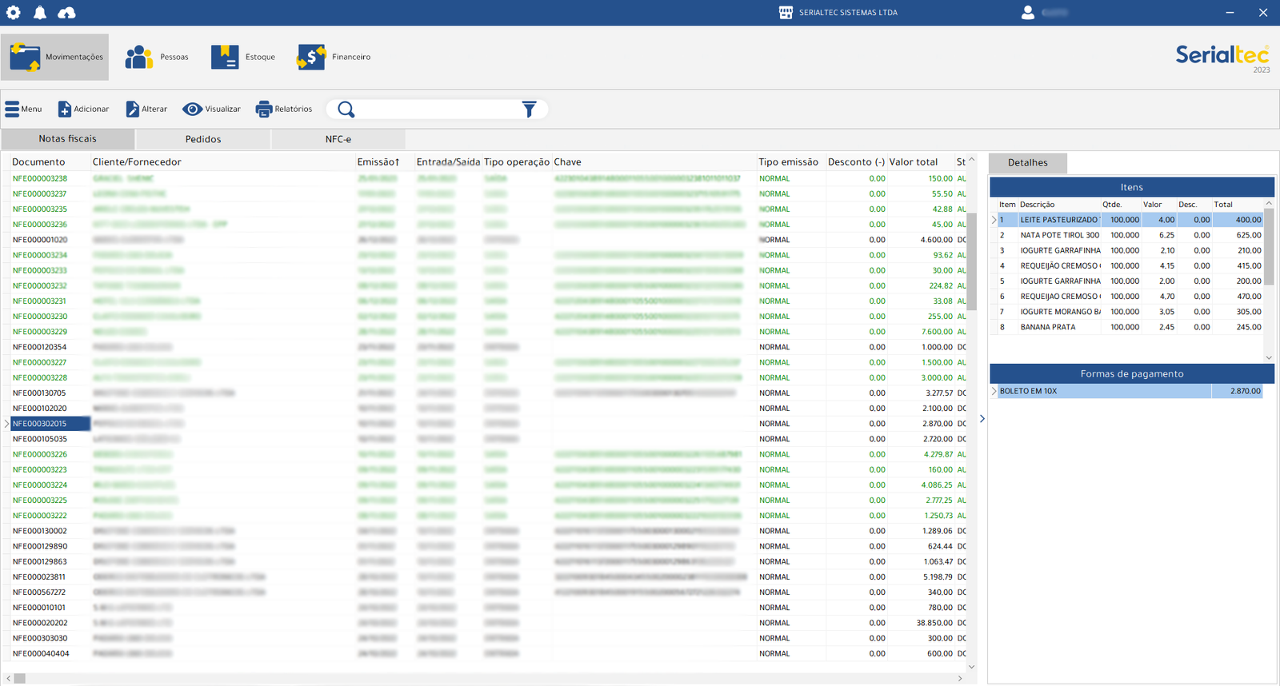Open the Estoque module
The image size is (1280, 686).
[x=243, y=57]
